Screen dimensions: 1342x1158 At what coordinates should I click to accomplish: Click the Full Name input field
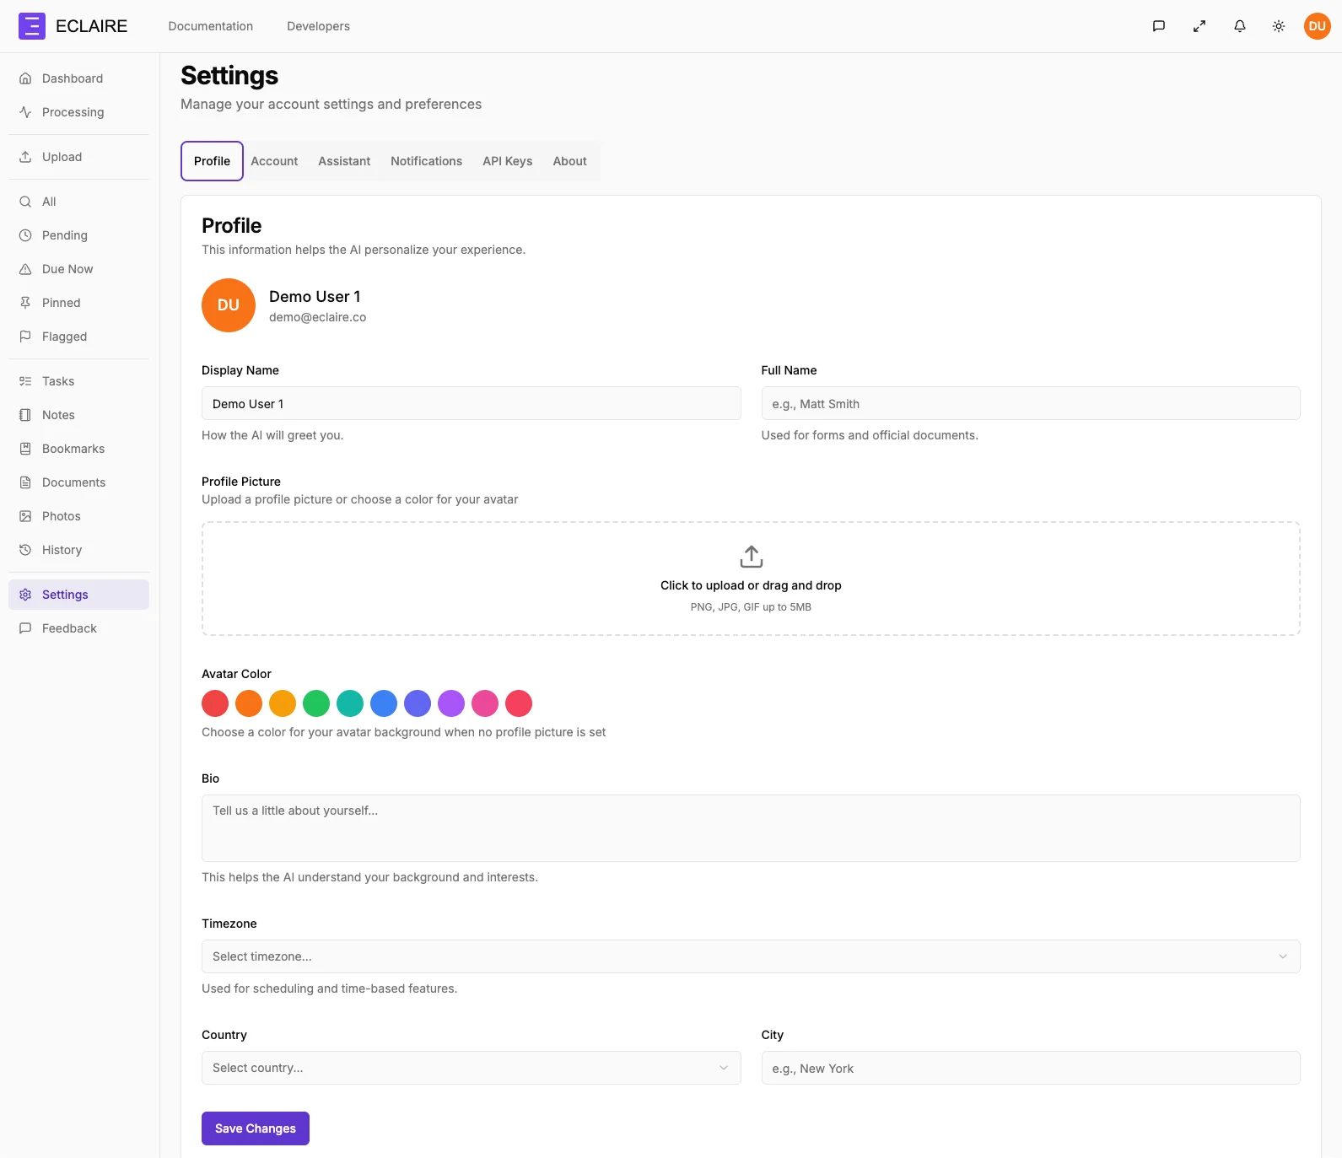click(x=1031, y=403)
